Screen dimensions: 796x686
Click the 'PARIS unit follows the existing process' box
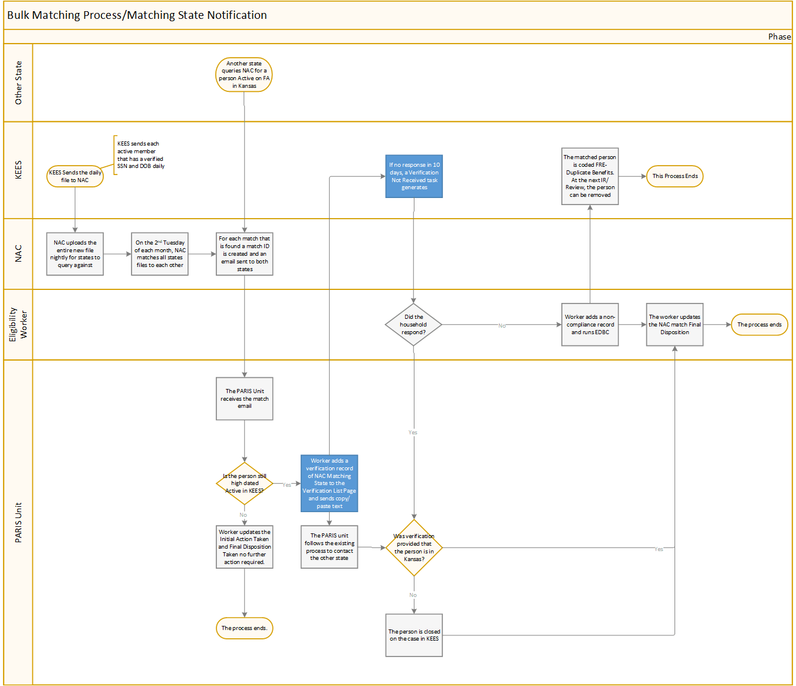pos(329,547)
